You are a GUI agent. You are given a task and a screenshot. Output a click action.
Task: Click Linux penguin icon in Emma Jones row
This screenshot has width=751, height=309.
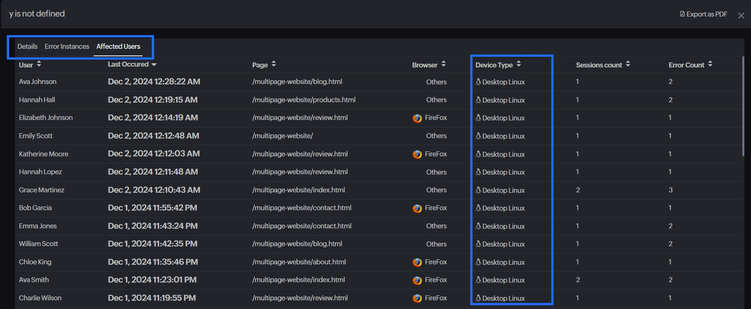[x=478, y=226]
